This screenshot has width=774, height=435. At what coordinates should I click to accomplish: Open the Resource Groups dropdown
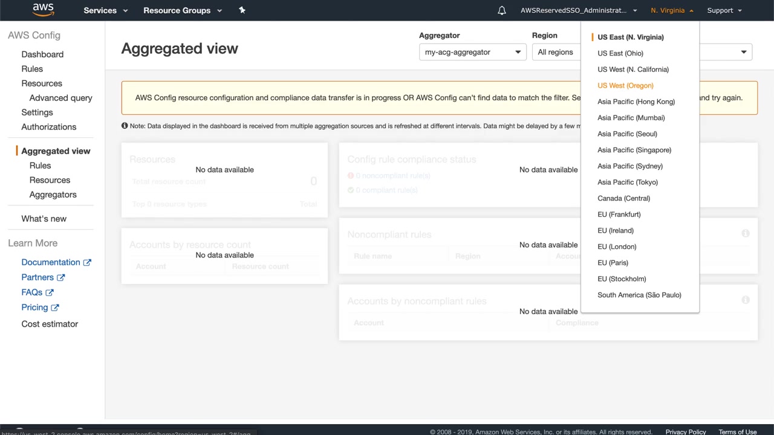(182, 10)
